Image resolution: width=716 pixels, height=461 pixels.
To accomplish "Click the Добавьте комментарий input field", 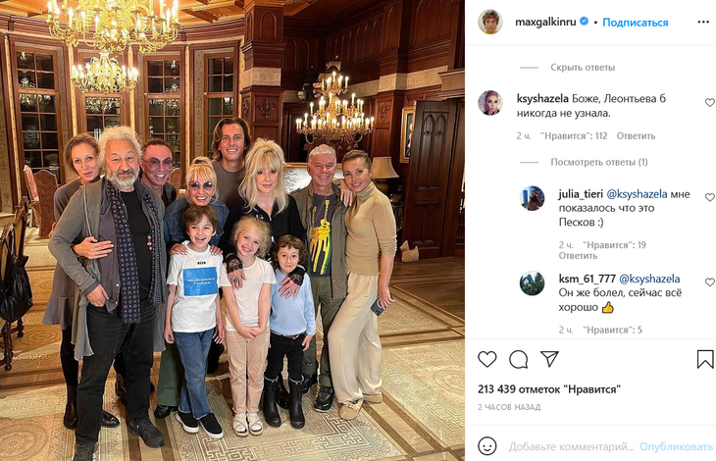I will pyautogui.click(x=571, y=446).
